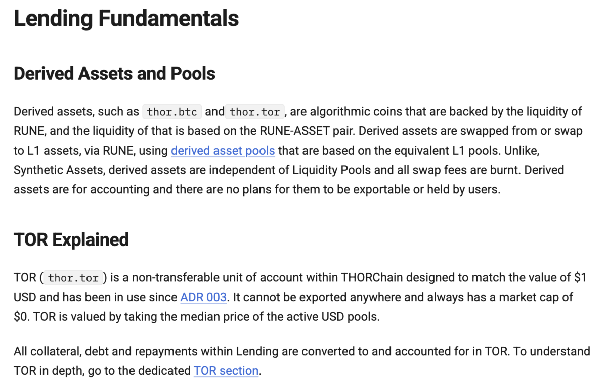Click the "Derived Assets and Pools" heading

coord(114,74)
